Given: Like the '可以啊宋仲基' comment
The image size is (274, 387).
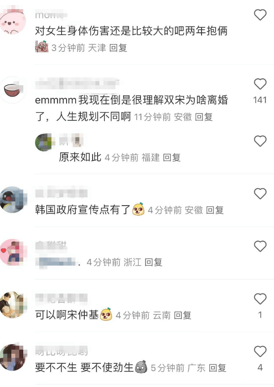Looking at the screenshot, I should click(x=260, y=299).
